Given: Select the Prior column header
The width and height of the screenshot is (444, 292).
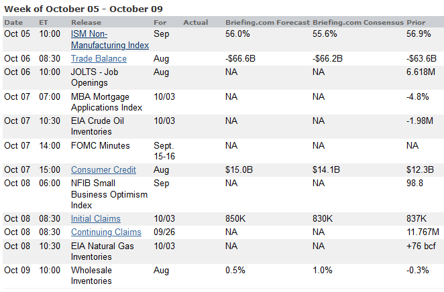Looking at the screenshot, I should [x=416, y=22].
